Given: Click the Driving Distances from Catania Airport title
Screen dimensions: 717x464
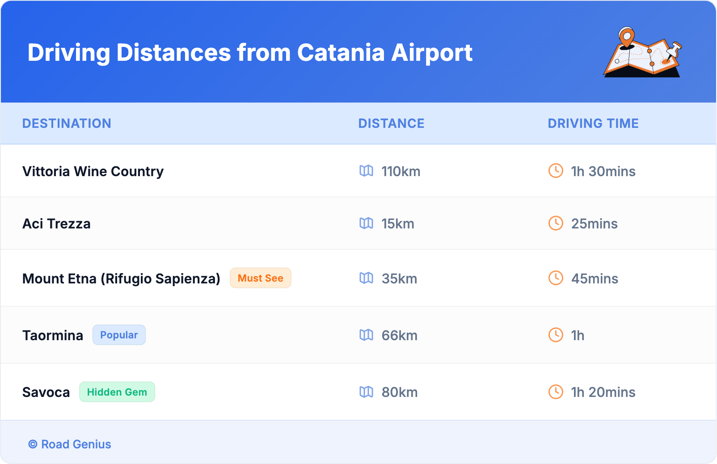Looking at the screenshot, I should pyautogui.click(x=250, y=53).
